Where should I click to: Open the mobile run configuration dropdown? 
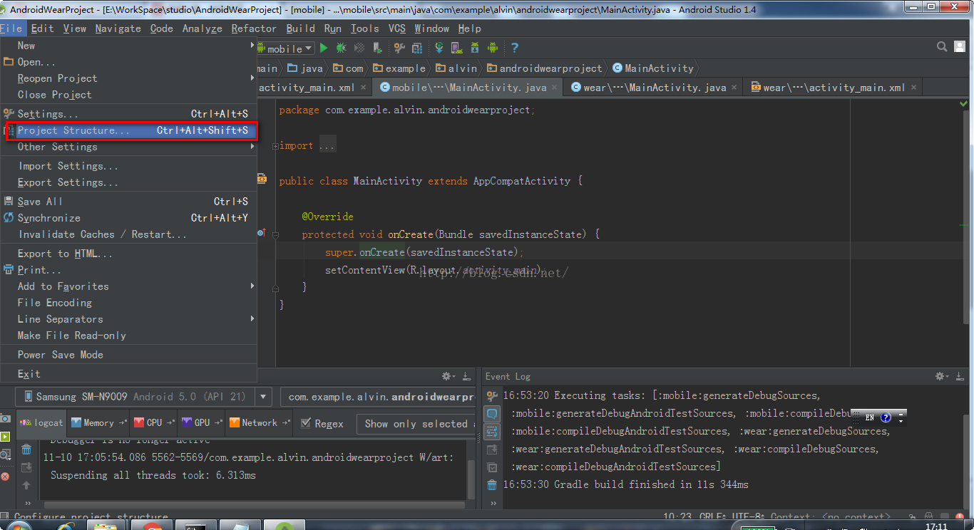tap(285, 48)
